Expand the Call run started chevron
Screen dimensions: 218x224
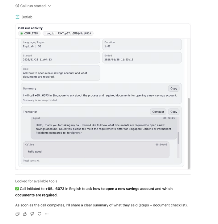pyautogui.click(x=49, y=6)
